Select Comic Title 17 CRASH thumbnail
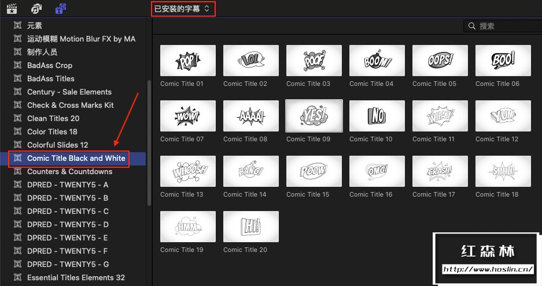Screen dimensions: 542x286 click(440, 171)
